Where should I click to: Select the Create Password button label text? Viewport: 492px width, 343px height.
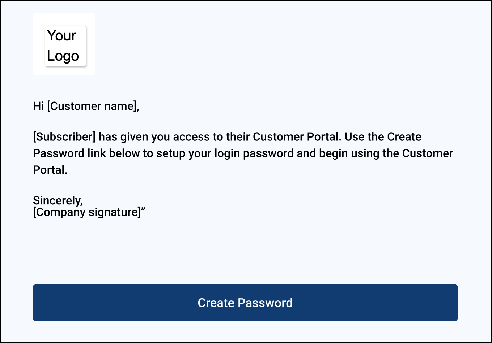point(245,303)
